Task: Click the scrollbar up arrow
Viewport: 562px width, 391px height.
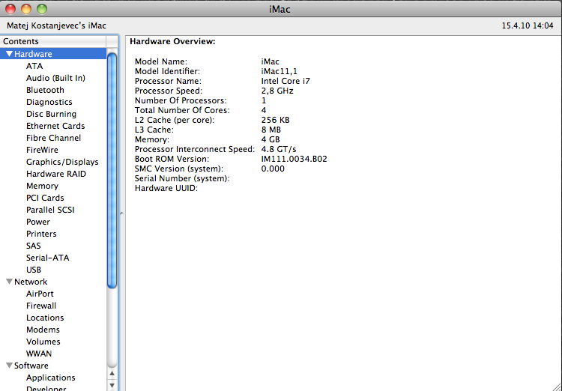Action: (112, 374)
